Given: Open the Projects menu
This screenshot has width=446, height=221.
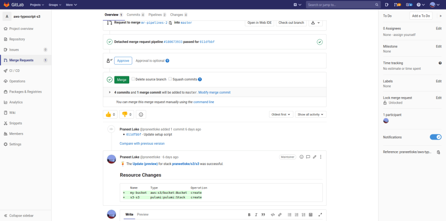Looking at the screenshot, I should tap(37, 5).
